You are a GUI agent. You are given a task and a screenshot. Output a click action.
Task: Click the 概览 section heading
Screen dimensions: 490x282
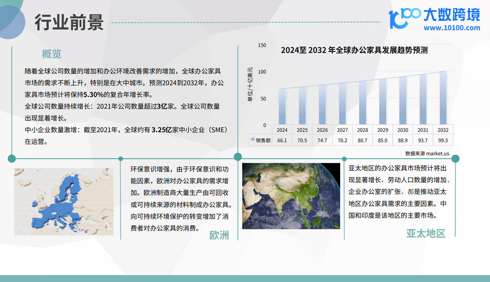pos(52,54)
